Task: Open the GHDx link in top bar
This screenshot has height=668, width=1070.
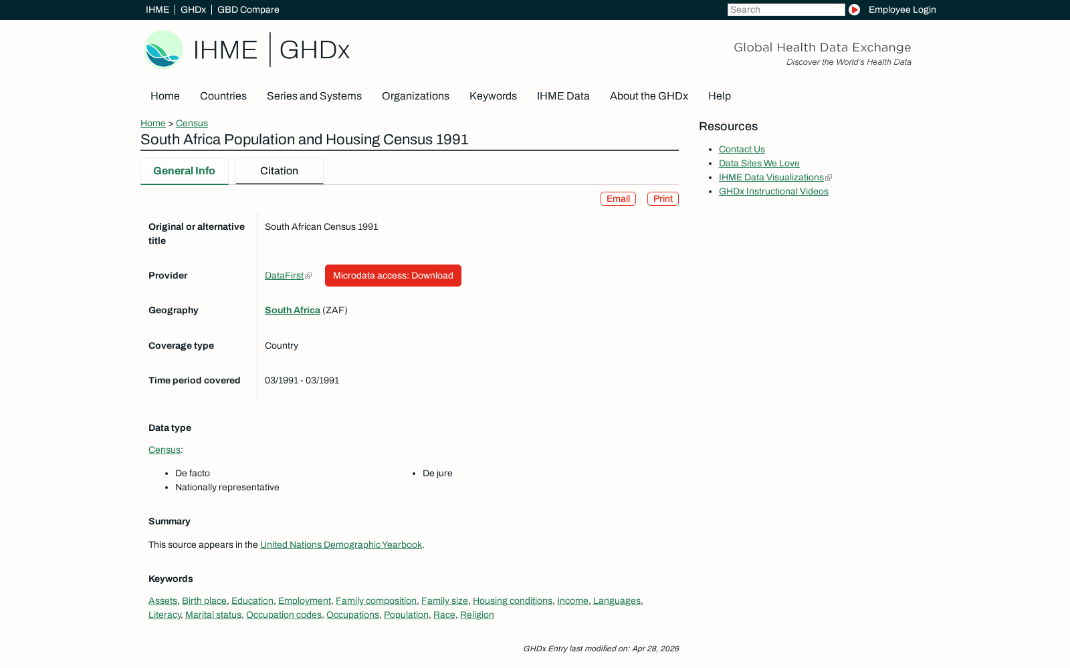Action: tap(193, 9)
